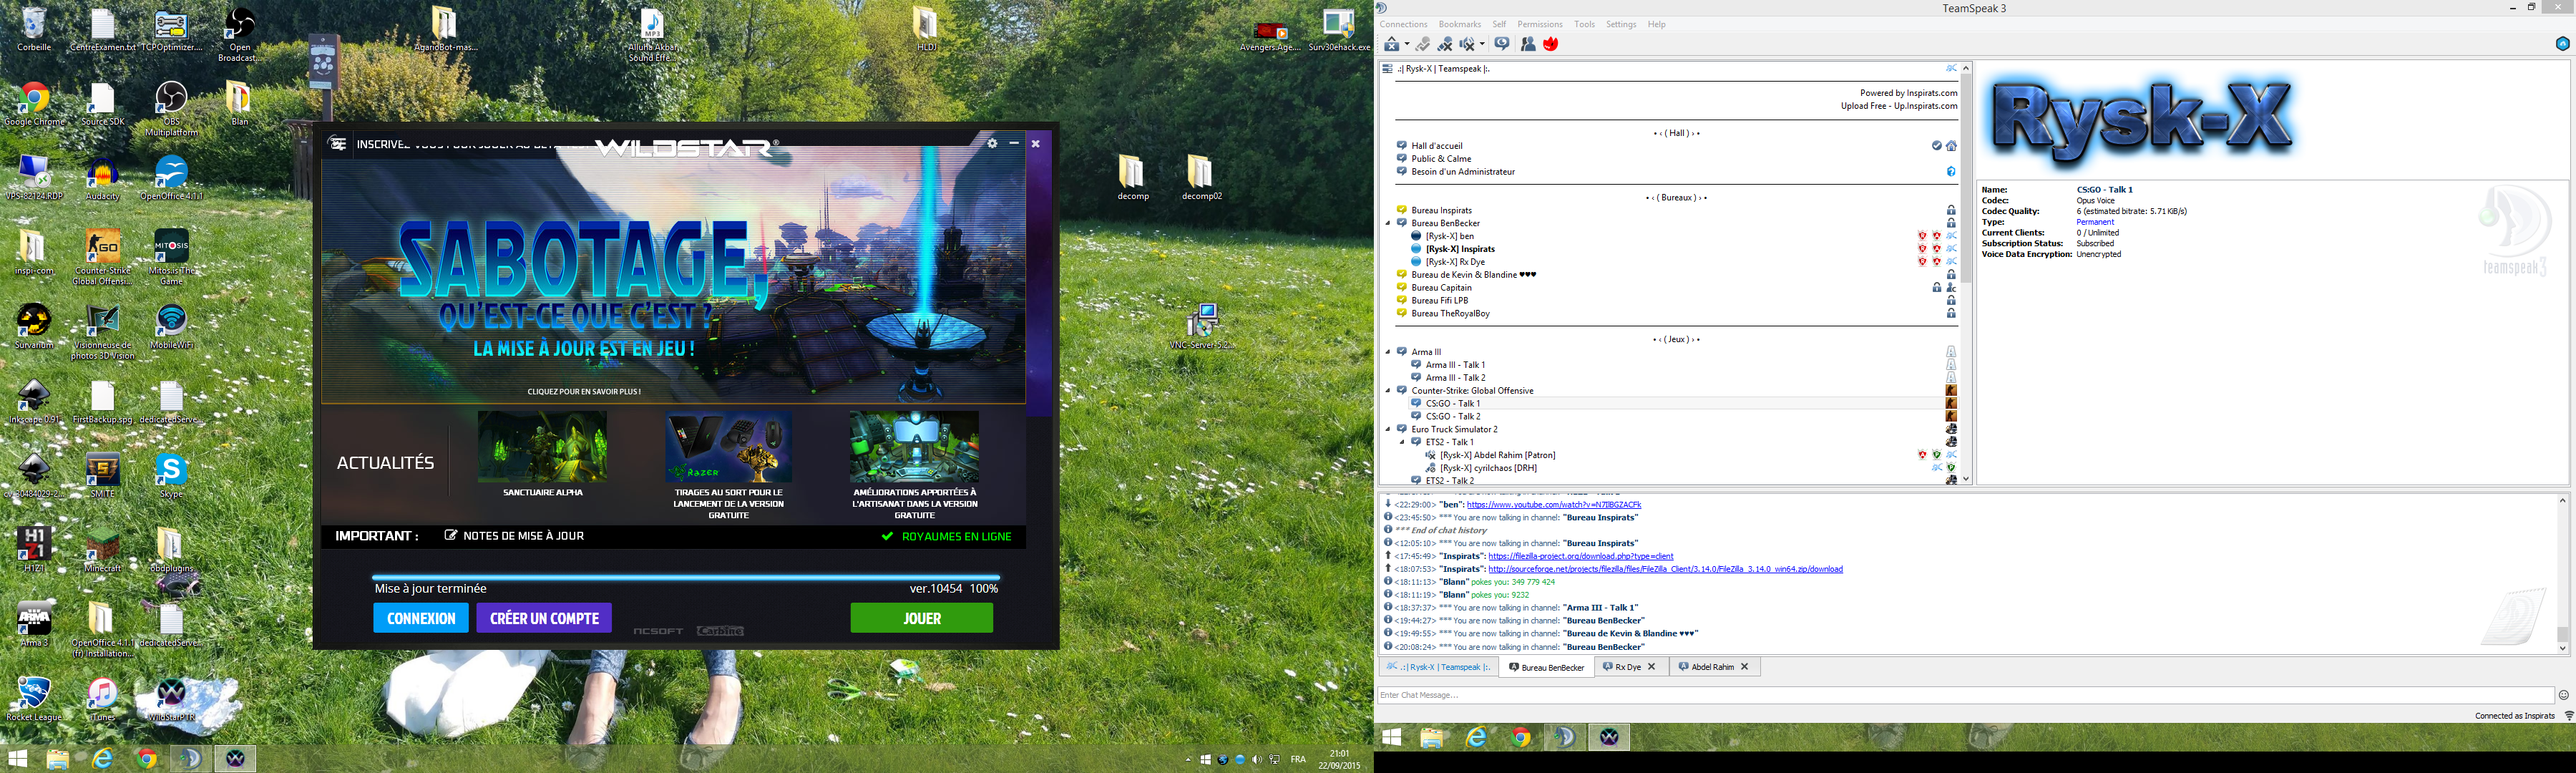Click the chat log vertical scrollbar
This screenshot has width=2576, height=773.
(2562, 576)
